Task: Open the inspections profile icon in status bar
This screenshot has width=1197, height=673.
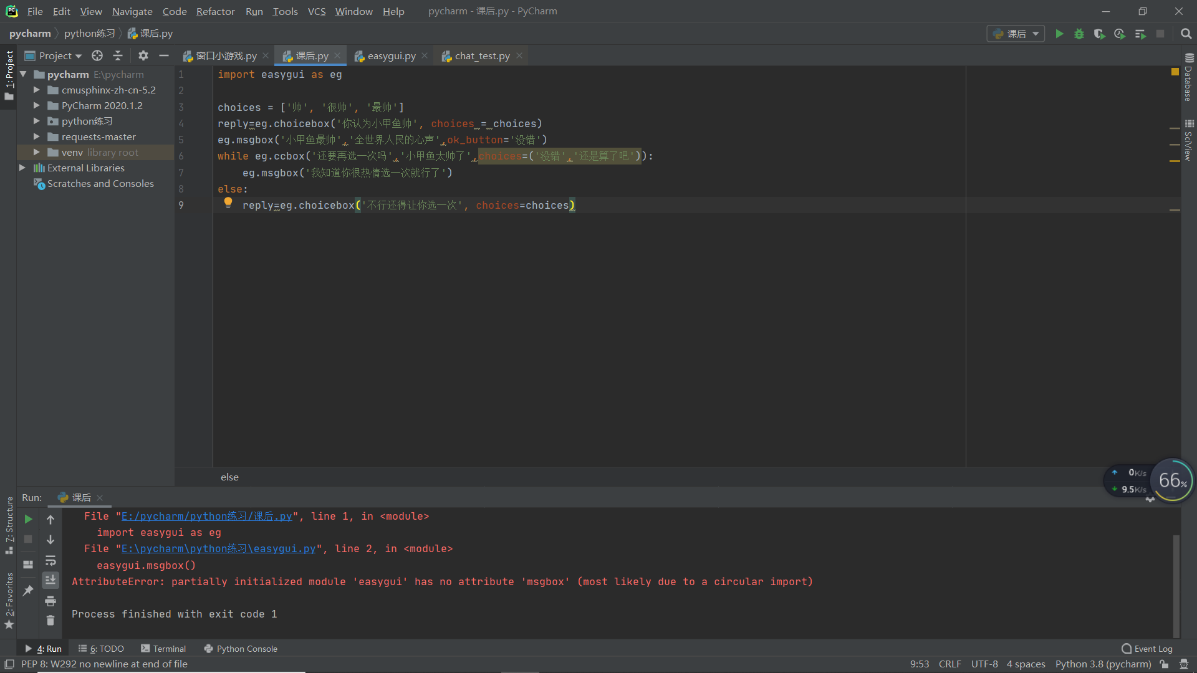Action: (1184, 664)
